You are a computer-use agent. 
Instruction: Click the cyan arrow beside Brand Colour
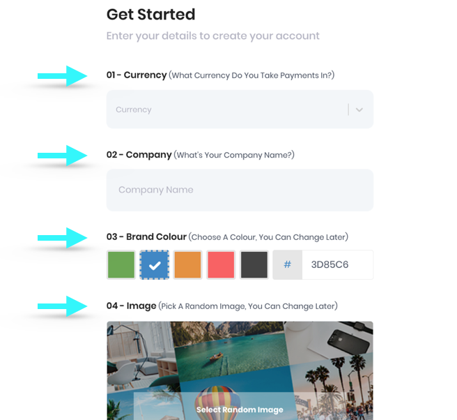tap(63, 238)
